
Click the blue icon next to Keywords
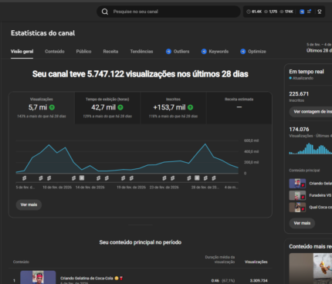pyautogui.click(x=204, y=52)
